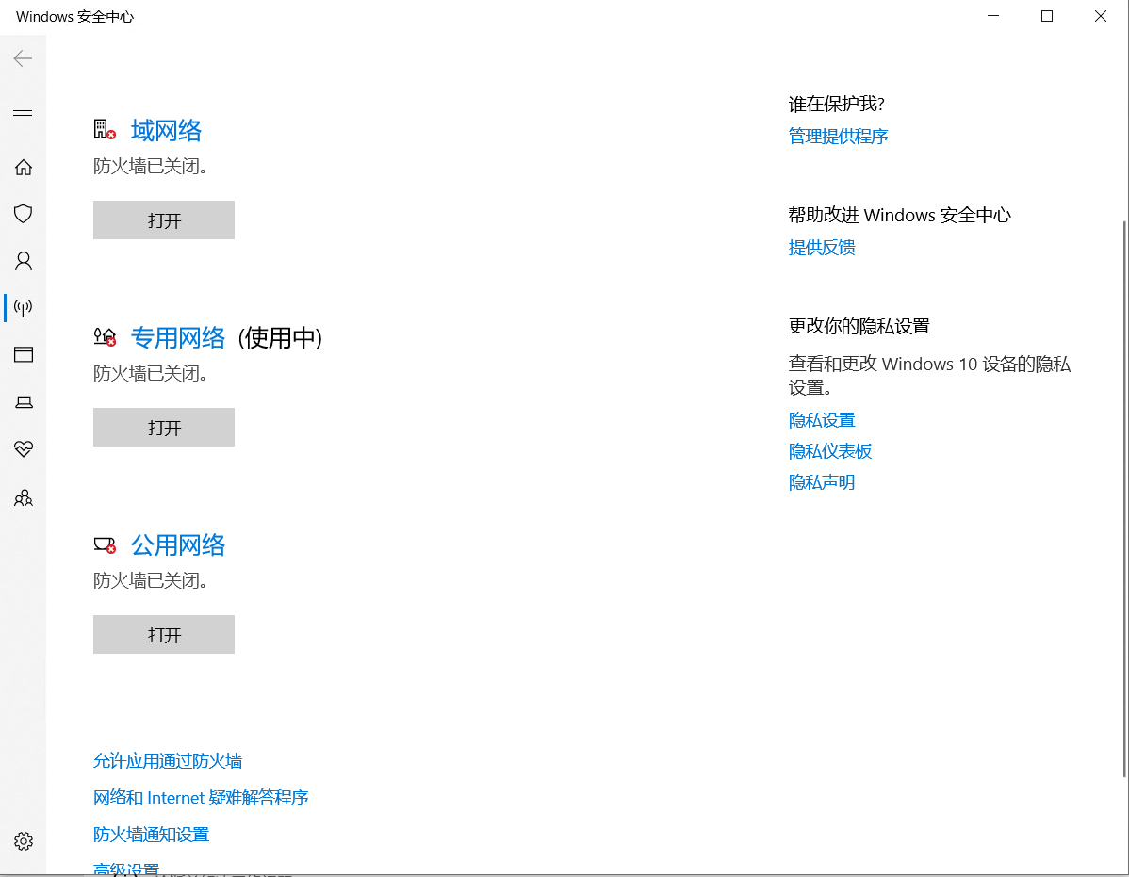Open 网络和 Internet 疑难解答程序 link
The image size is (1129, 877).
coord(201,798)
